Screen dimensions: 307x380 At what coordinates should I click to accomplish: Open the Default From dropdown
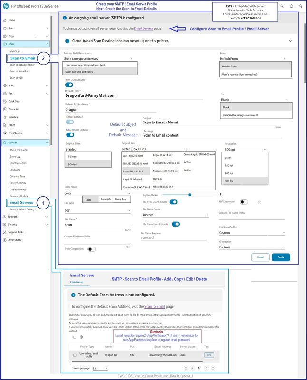pyautogui.click(x=253, y=59)
